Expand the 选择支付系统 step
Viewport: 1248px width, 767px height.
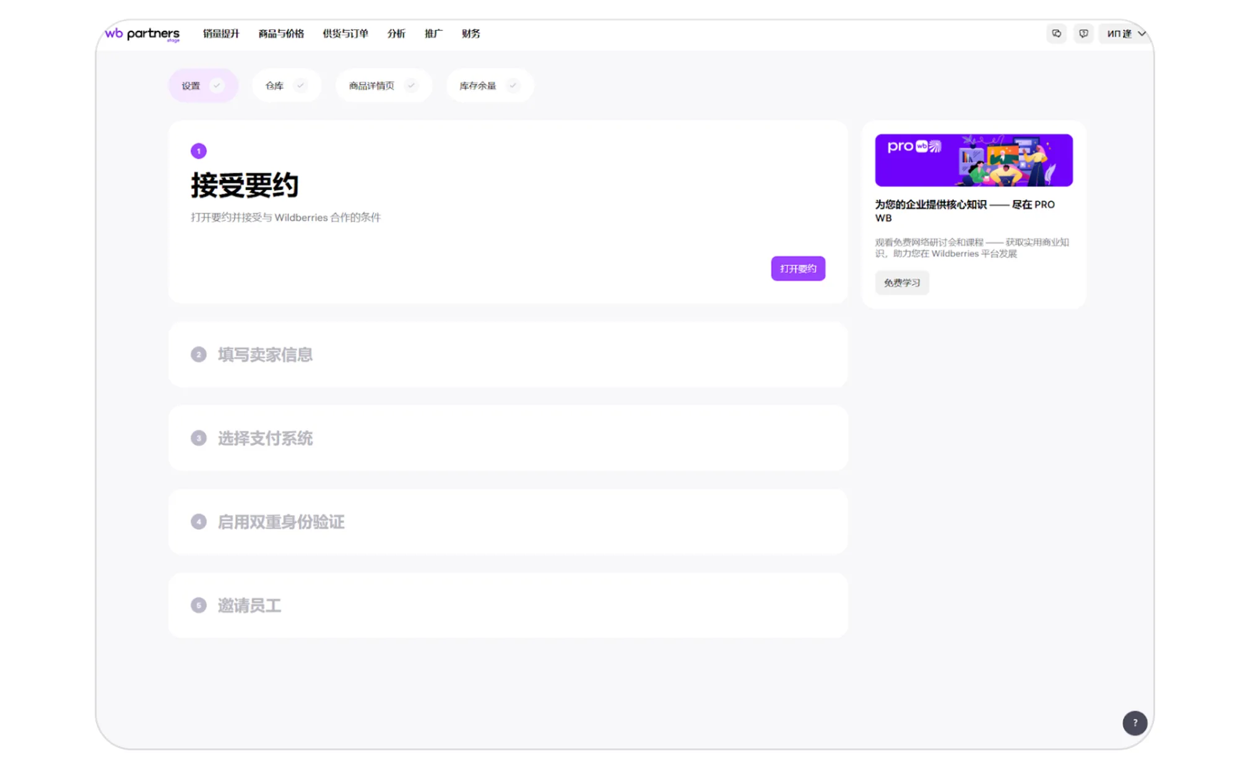coord(265,438)
